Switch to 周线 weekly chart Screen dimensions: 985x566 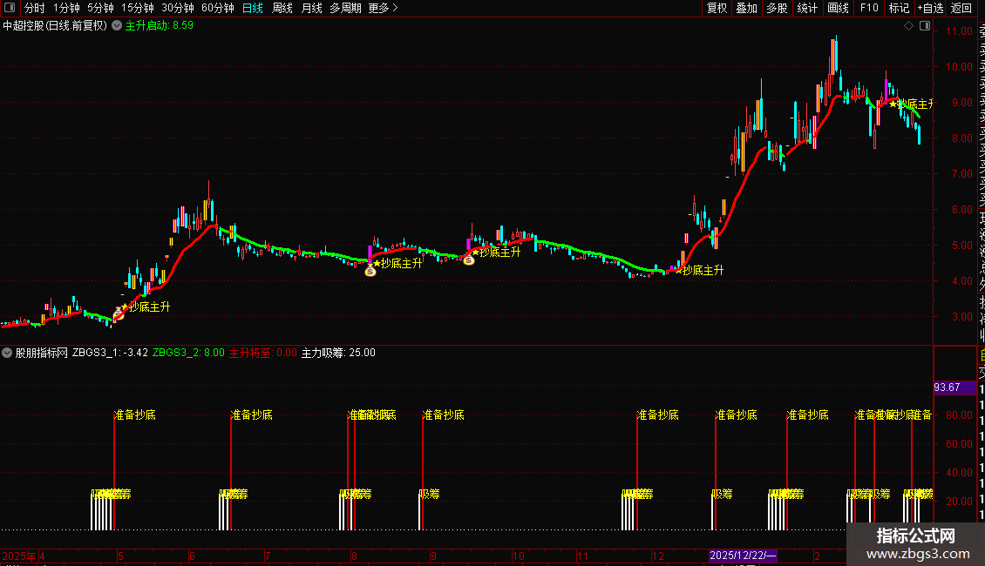[x=282, y=8]
